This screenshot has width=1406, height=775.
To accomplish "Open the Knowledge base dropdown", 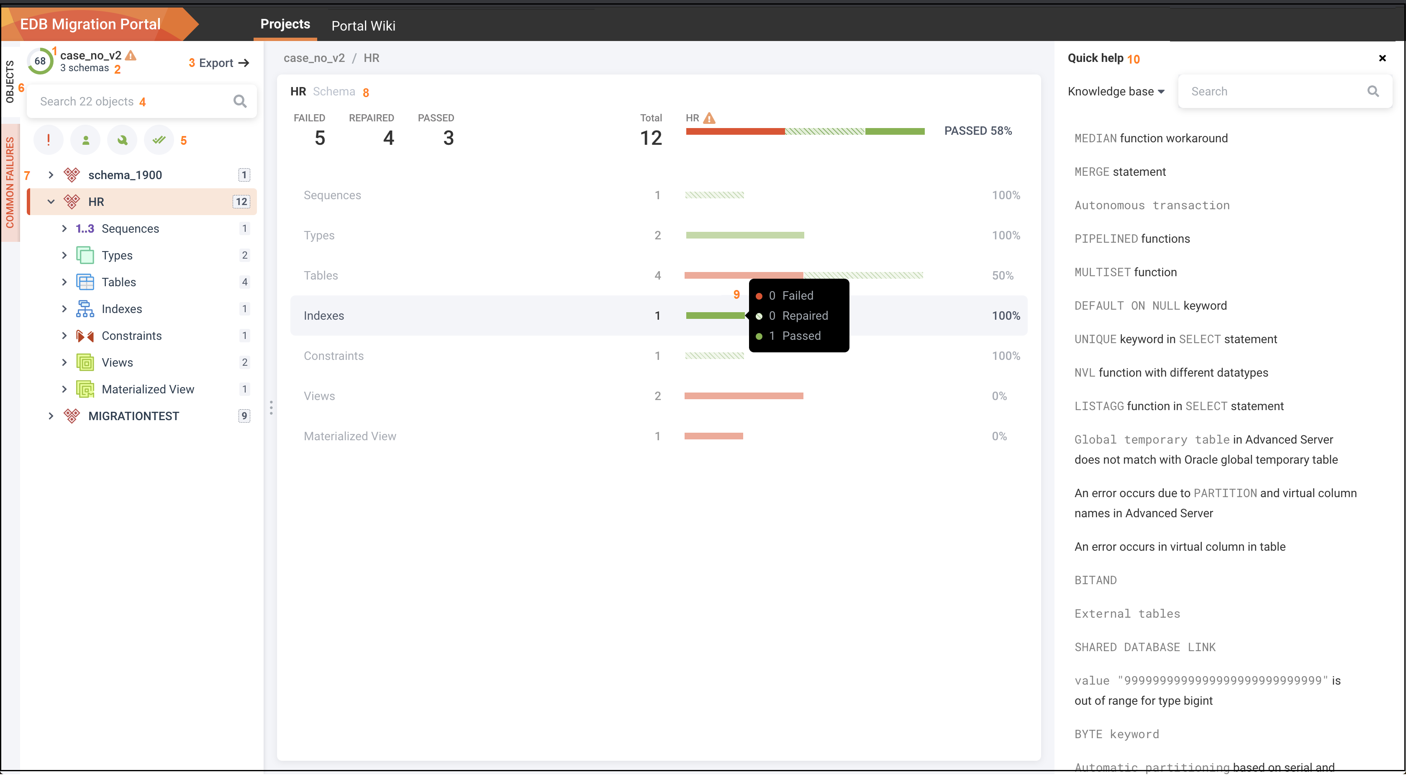I will (x=1116, y=91).
